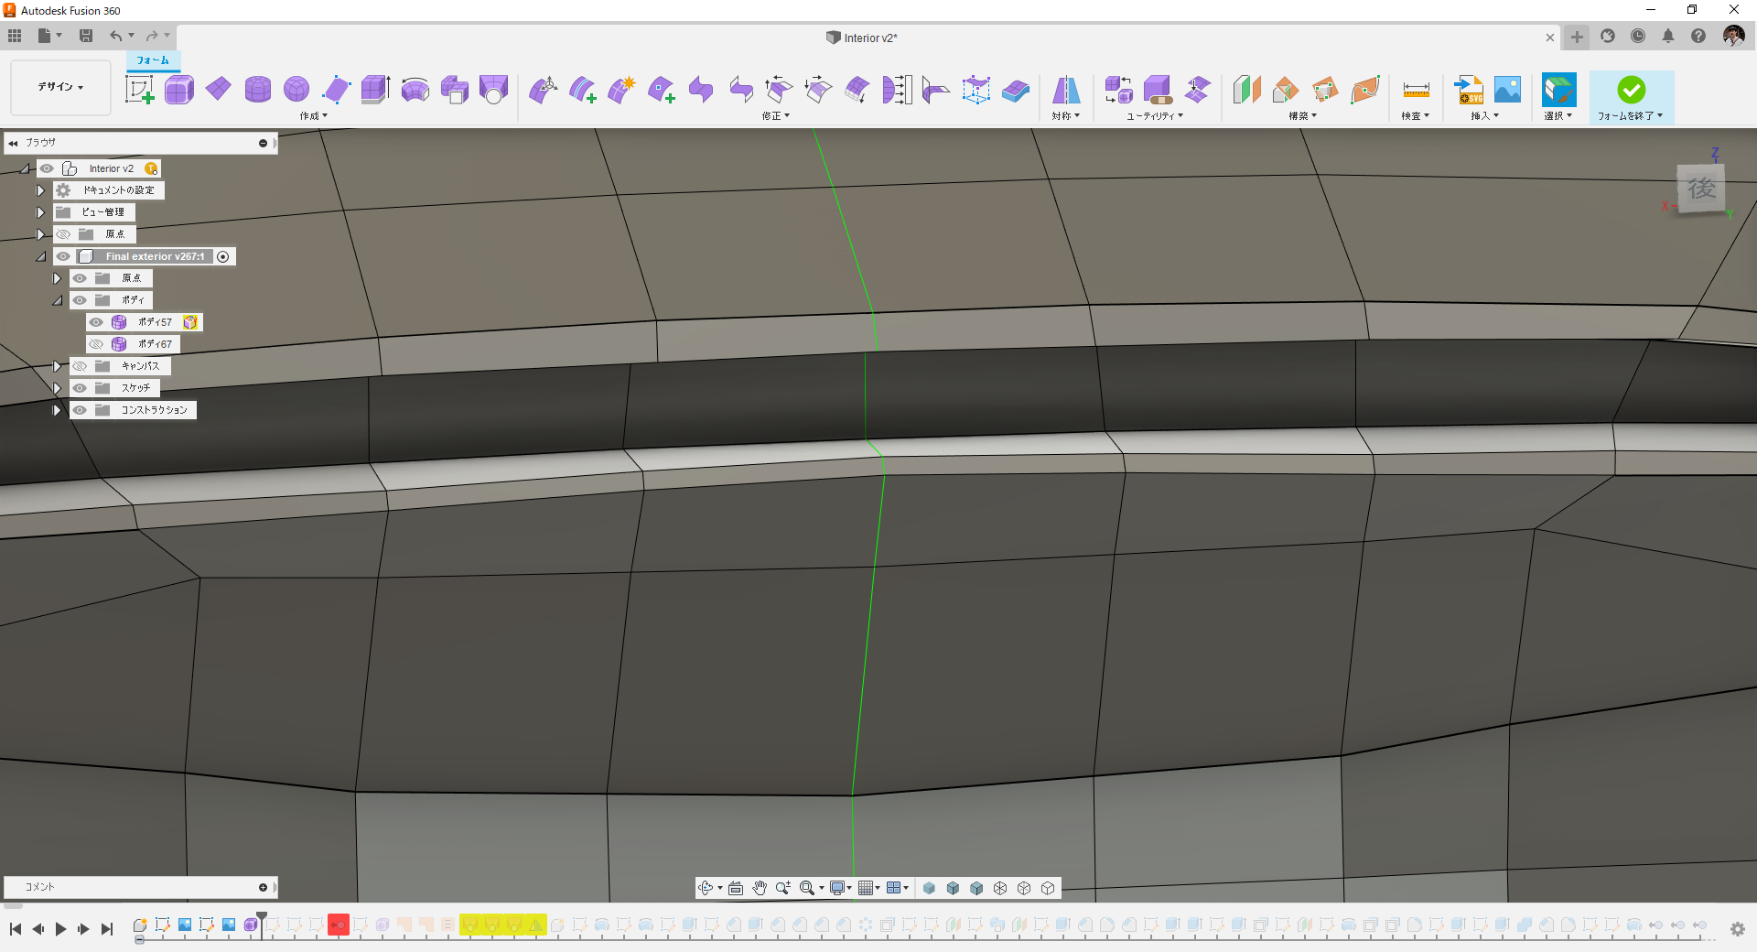The image size is (1757, 952).
Task: Open the デザイン workspace switcher
Action: pyautogui.click(x=59, y=87)
